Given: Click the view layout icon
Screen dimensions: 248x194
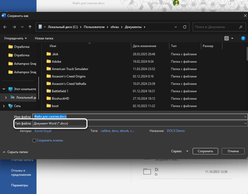Looking at the screenshot, I should point(227,38).
